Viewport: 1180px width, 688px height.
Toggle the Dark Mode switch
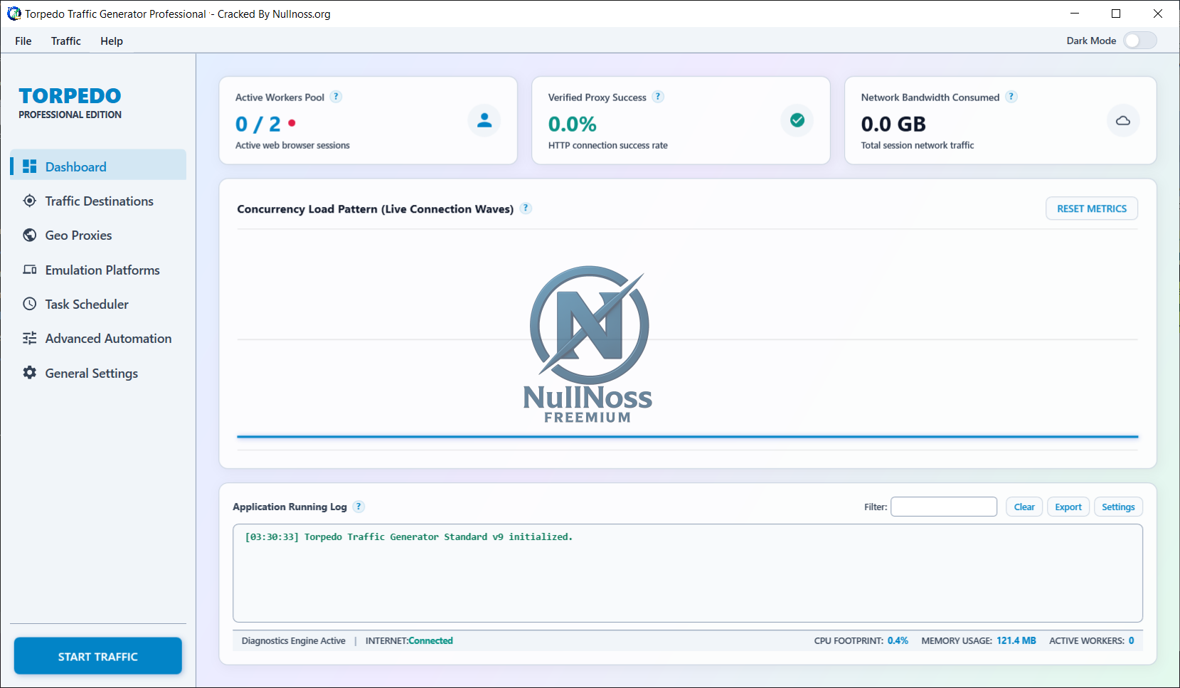tap(1140, 41)
